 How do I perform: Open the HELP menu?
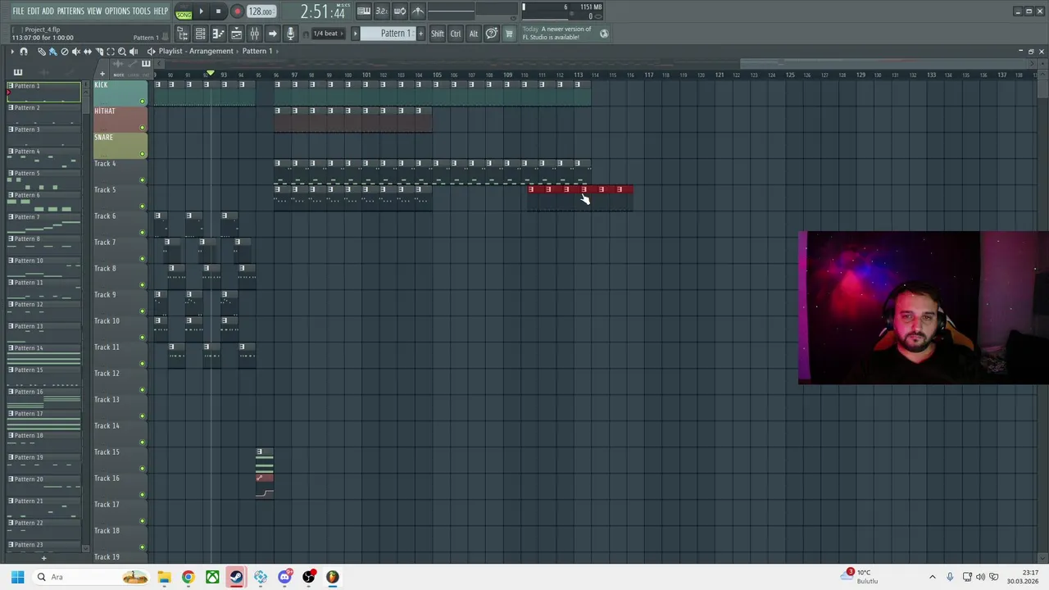[x=161, y=11]
